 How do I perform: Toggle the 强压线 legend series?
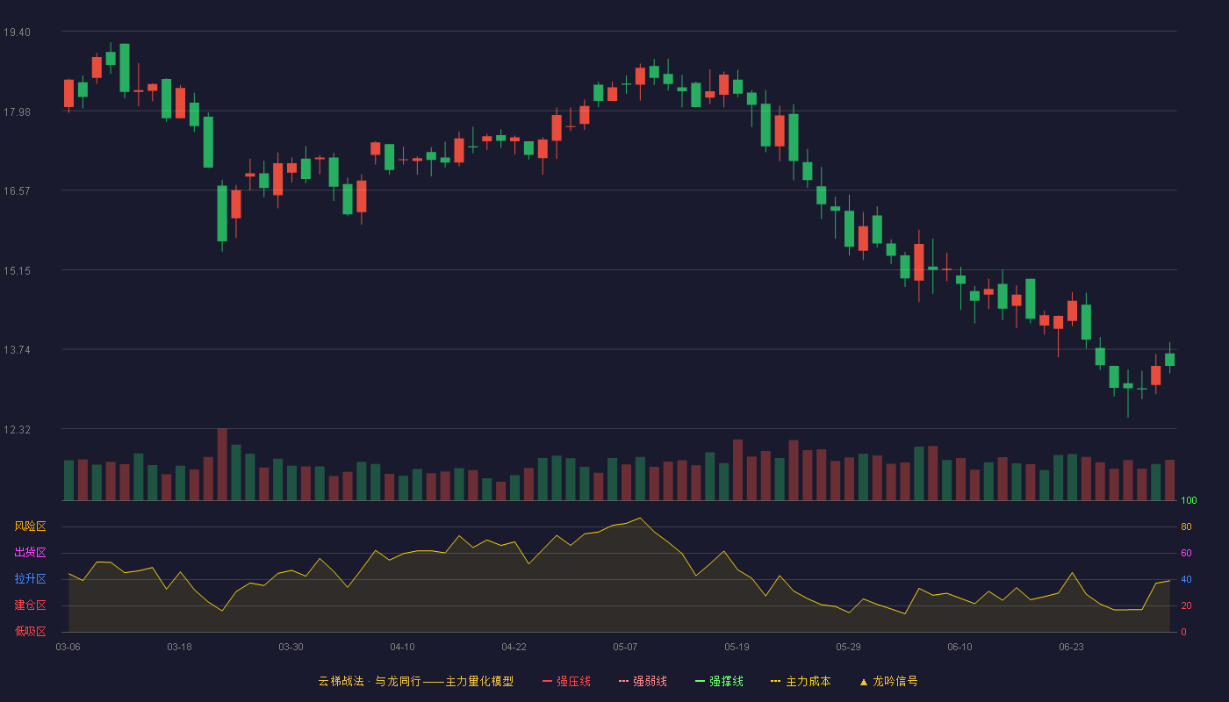(566, 681)
